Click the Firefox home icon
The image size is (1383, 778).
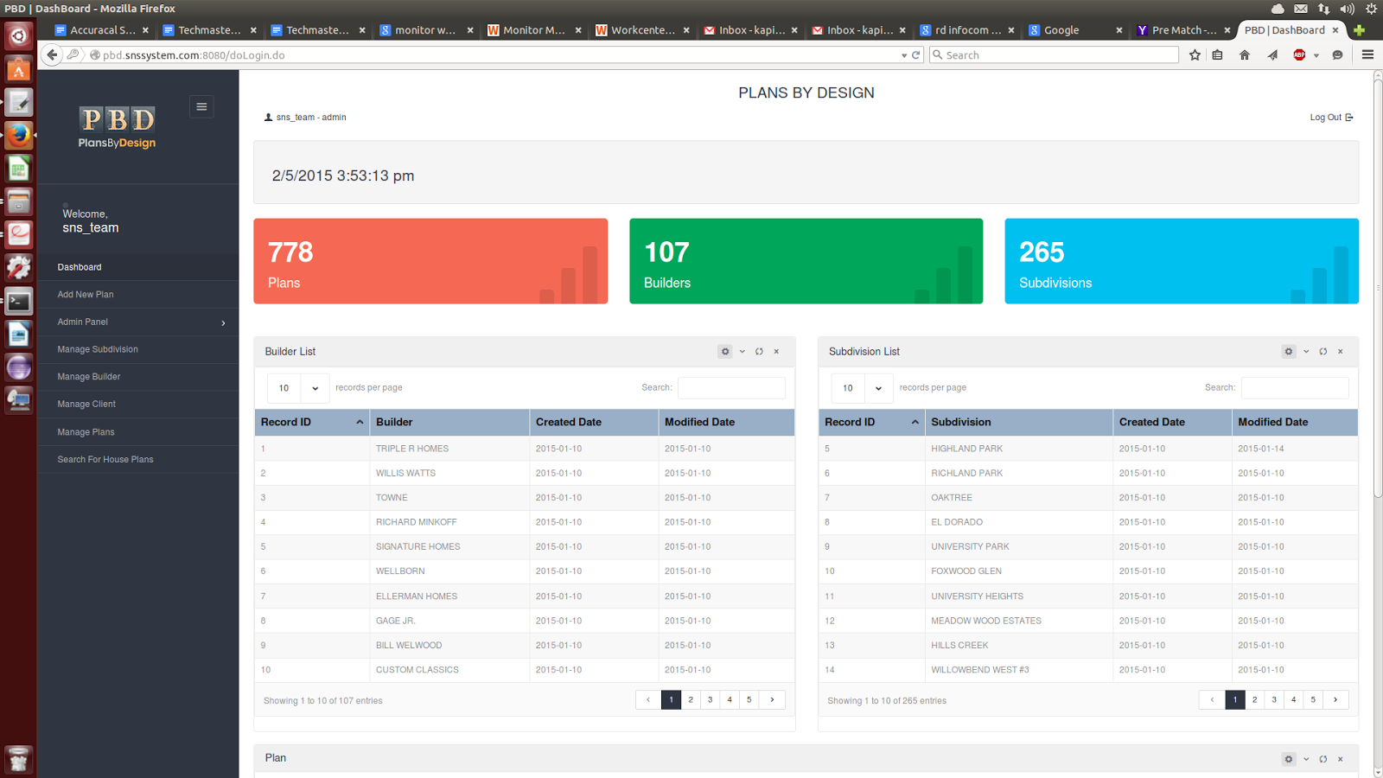tap(1245, 55)
